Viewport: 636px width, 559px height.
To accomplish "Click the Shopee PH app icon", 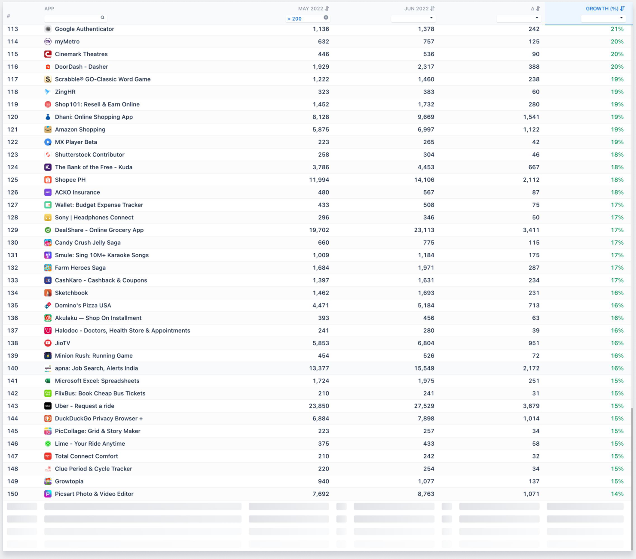I will coord(48,180).
